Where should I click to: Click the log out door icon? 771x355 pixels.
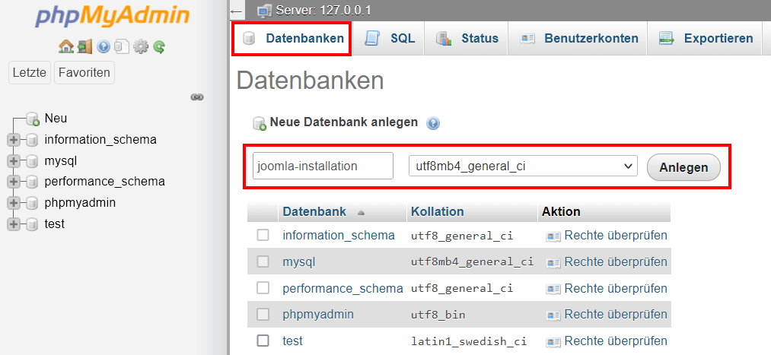click(84, 46)
